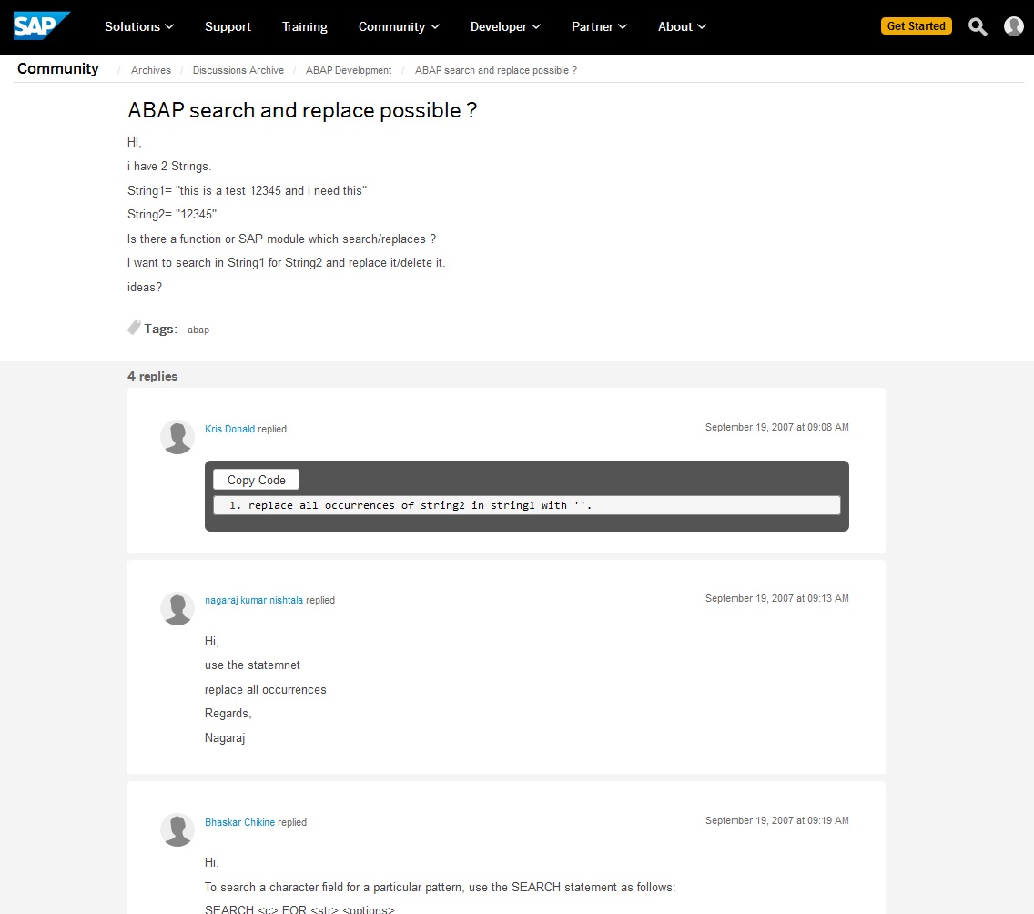Navigate to Discussions Archive breadcrumb link
This screenshot has height=914, width=1034.
click(238, 70)
